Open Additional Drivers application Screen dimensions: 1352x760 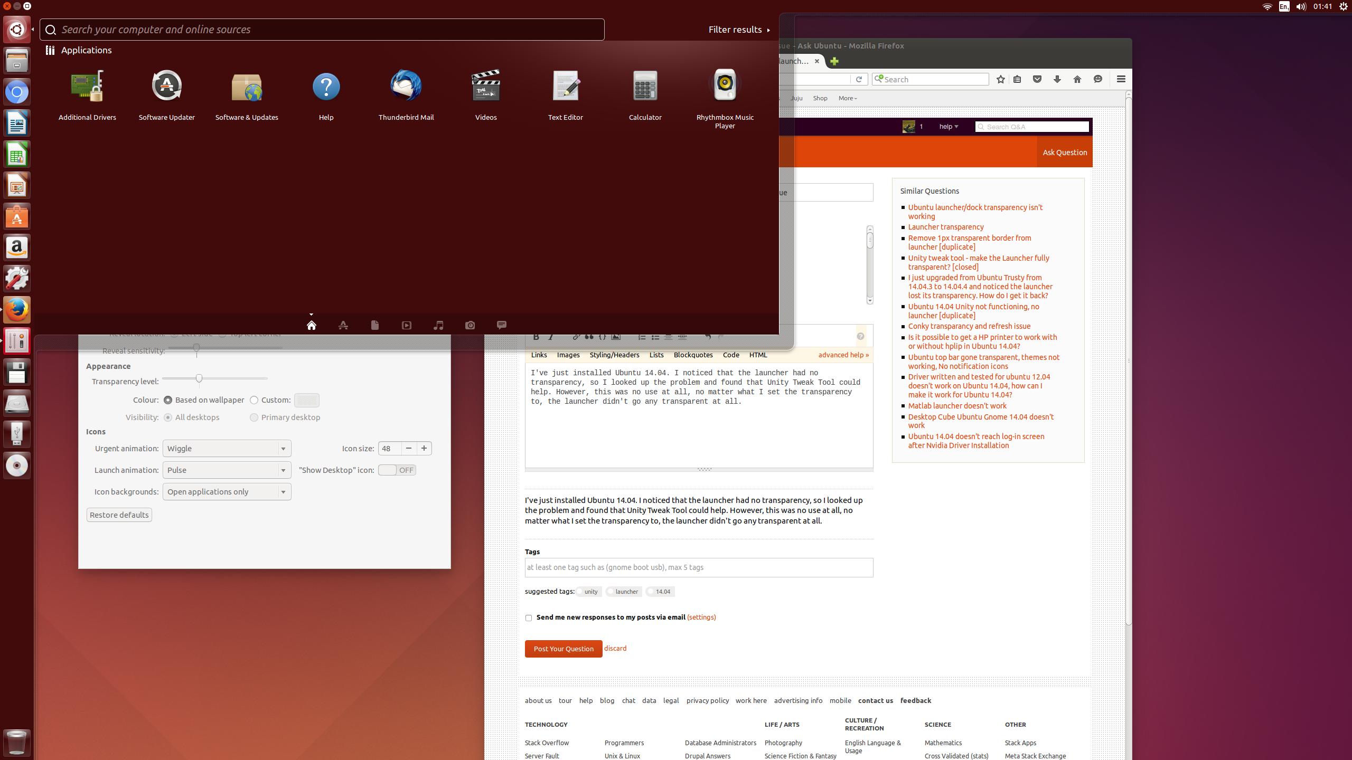pyautogui.click(x=87, y=95)
